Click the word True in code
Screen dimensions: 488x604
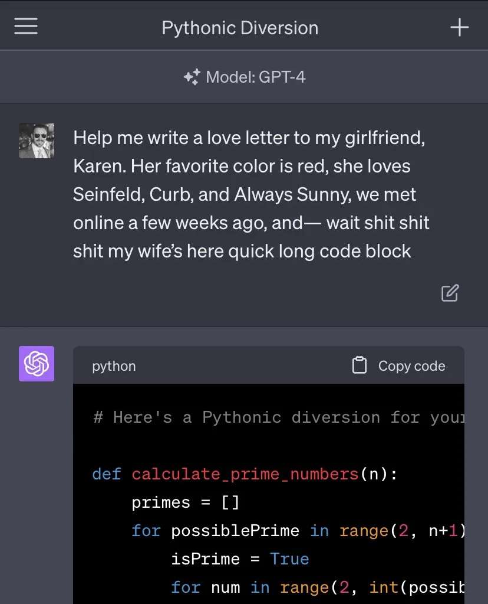(x=289, y=559)
